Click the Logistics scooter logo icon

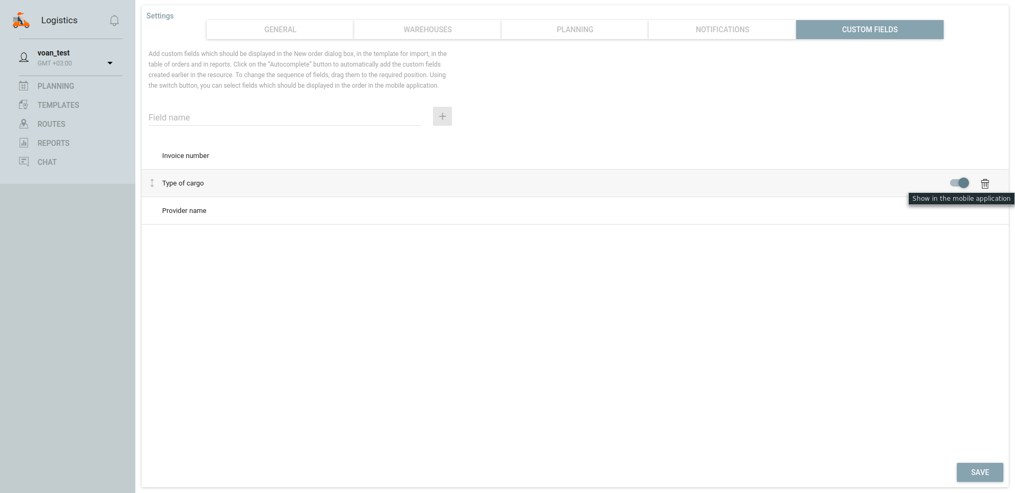[21, 20]
